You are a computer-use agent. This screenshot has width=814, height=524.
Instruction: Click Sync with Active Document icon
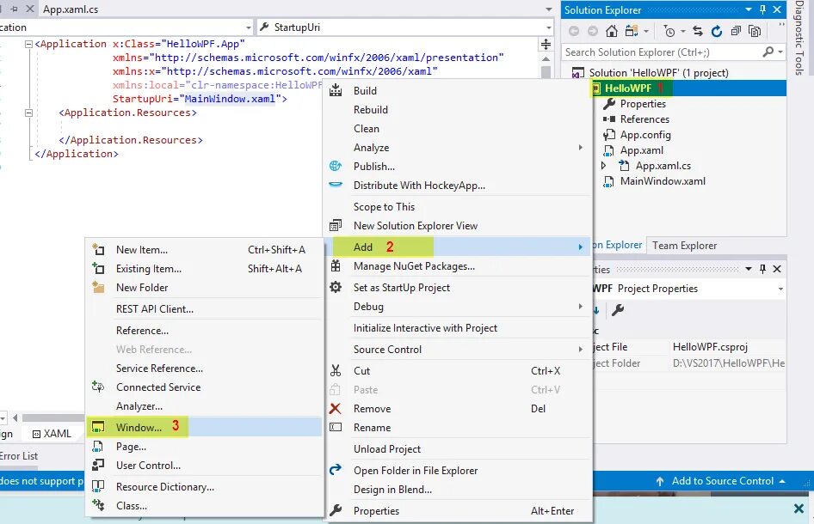click(698, 31)
